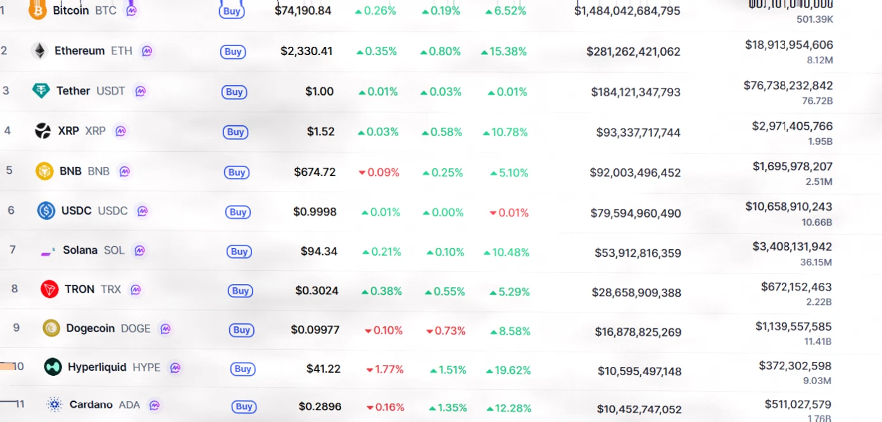Open the purple AI badge beside USDC ticker
This screenshot has width=882, height=422.
(x=142, y=211)
